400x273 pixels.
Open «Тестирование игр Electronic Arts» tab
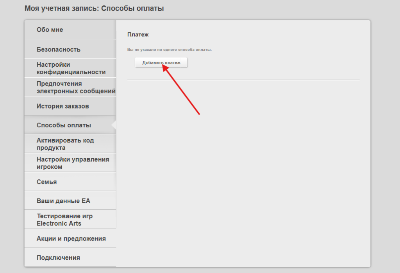pyautogui.click(x=64, y=220)
